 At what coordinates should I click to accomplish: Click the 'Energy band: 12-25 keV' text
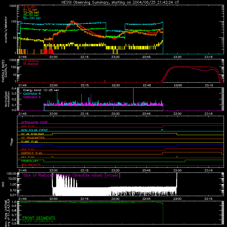point(41,90)
